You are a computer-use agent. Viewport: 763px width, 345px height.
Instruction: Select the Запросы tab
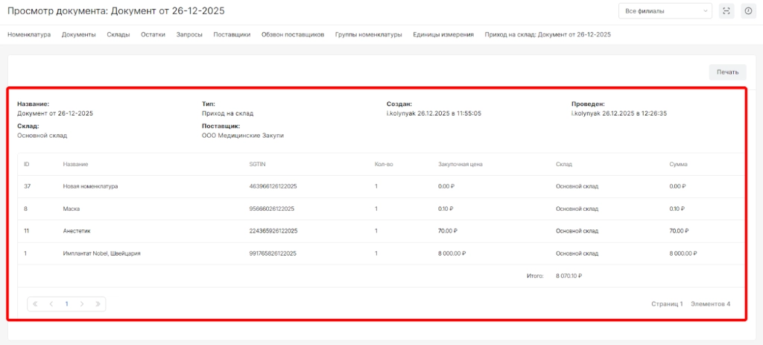click(x=189, y=34)
